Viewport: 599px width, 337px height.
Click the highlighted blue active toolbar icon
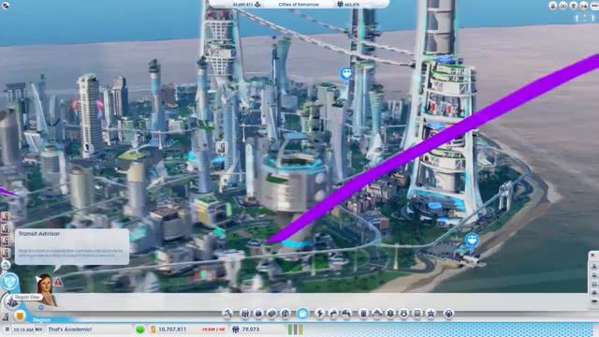(x=302, y=314)
